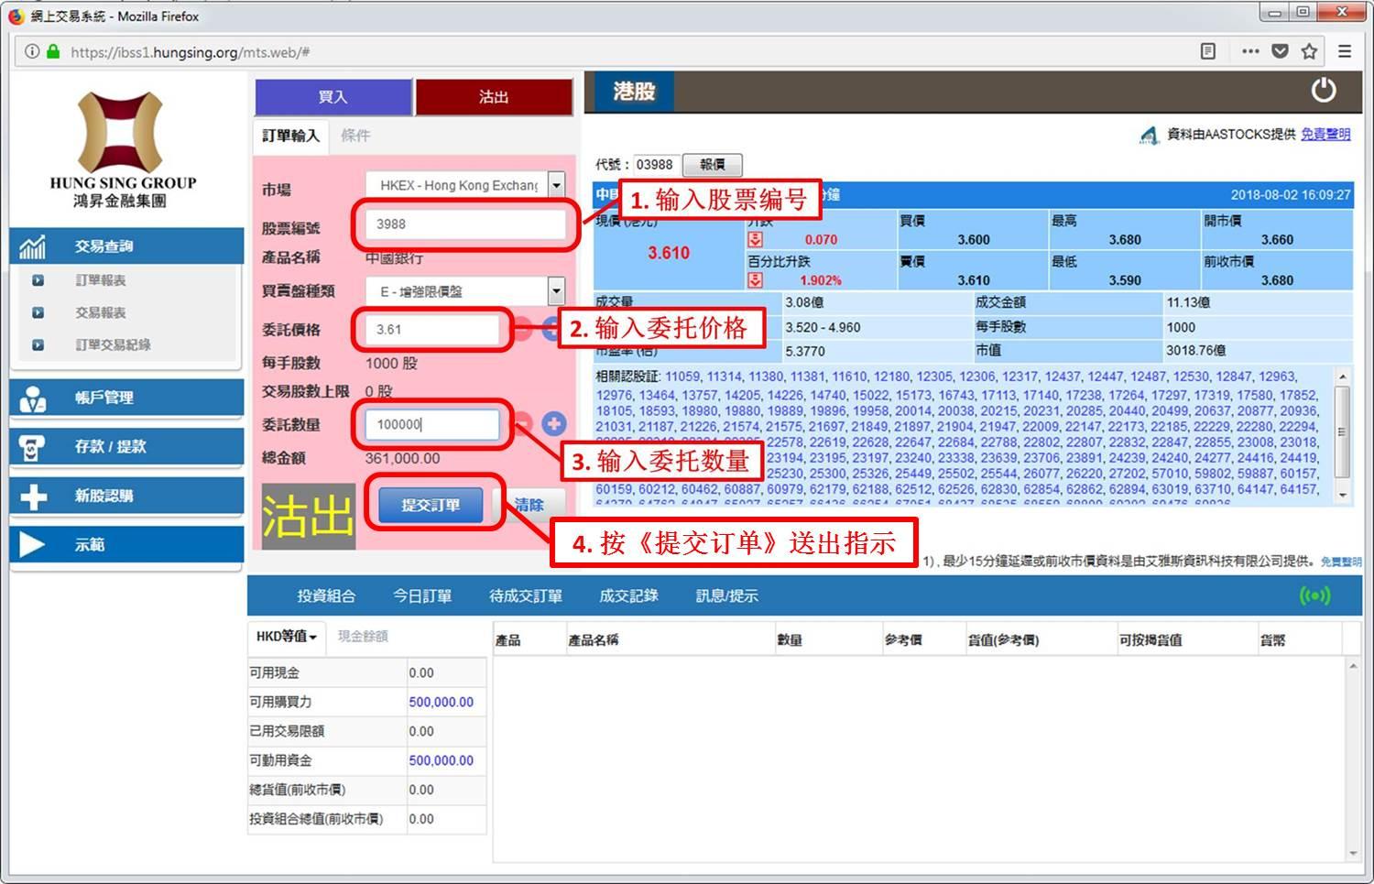Bookmark this page with star icon
The image size is (1374, 884).
1310,51
